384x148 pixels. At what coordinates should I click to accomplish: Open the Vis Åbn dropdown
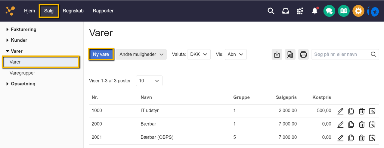point(236,55)
